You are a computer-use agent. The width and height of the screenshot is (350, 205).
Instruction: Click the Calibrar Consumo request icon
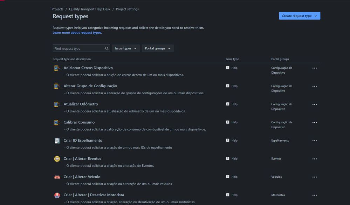click(x=57, y=122)
